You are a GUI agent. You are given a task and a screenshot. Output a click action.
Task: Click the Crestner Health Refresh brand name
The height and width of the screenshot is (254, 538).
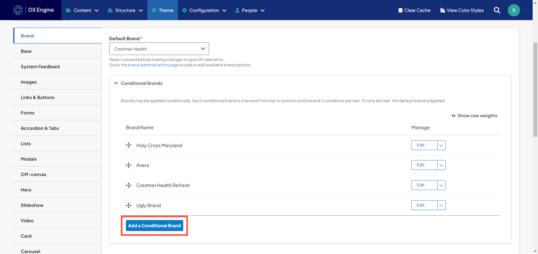coord(163,185)
